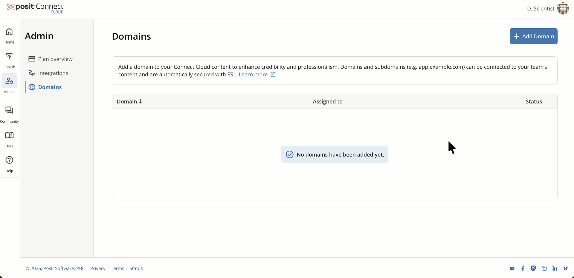Screen dimensions: 574x278
Task: Click the Help question mark icon
Action: (9, 160)
